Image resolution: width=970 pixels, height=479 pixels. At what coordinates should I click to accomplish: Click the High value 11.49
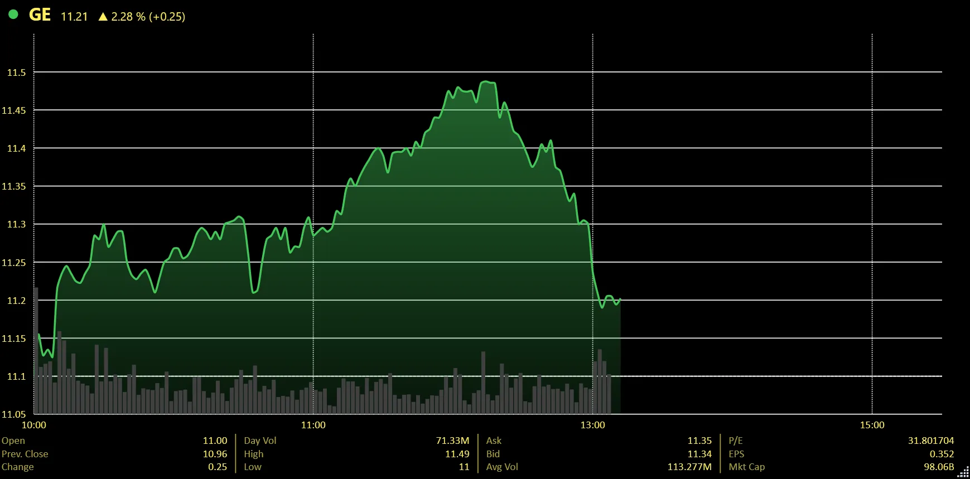457,454
